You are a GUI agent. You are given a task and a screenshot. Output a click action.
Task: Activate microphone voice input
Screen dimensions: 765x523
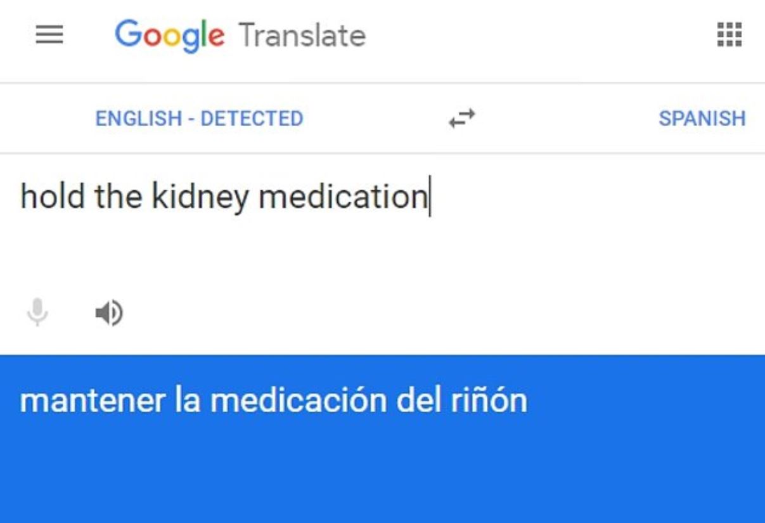[38, 313]
